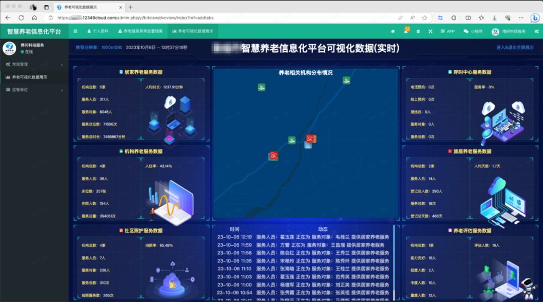The height and width of the screenshot is (302, 543).
Task: Expand the 常规管理 sidebar menu
Action: pyautogui.click(x=34, y=65)
